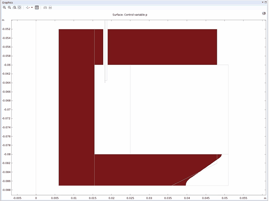Click the y-axis label -0.08

click(x=7, y=154)
